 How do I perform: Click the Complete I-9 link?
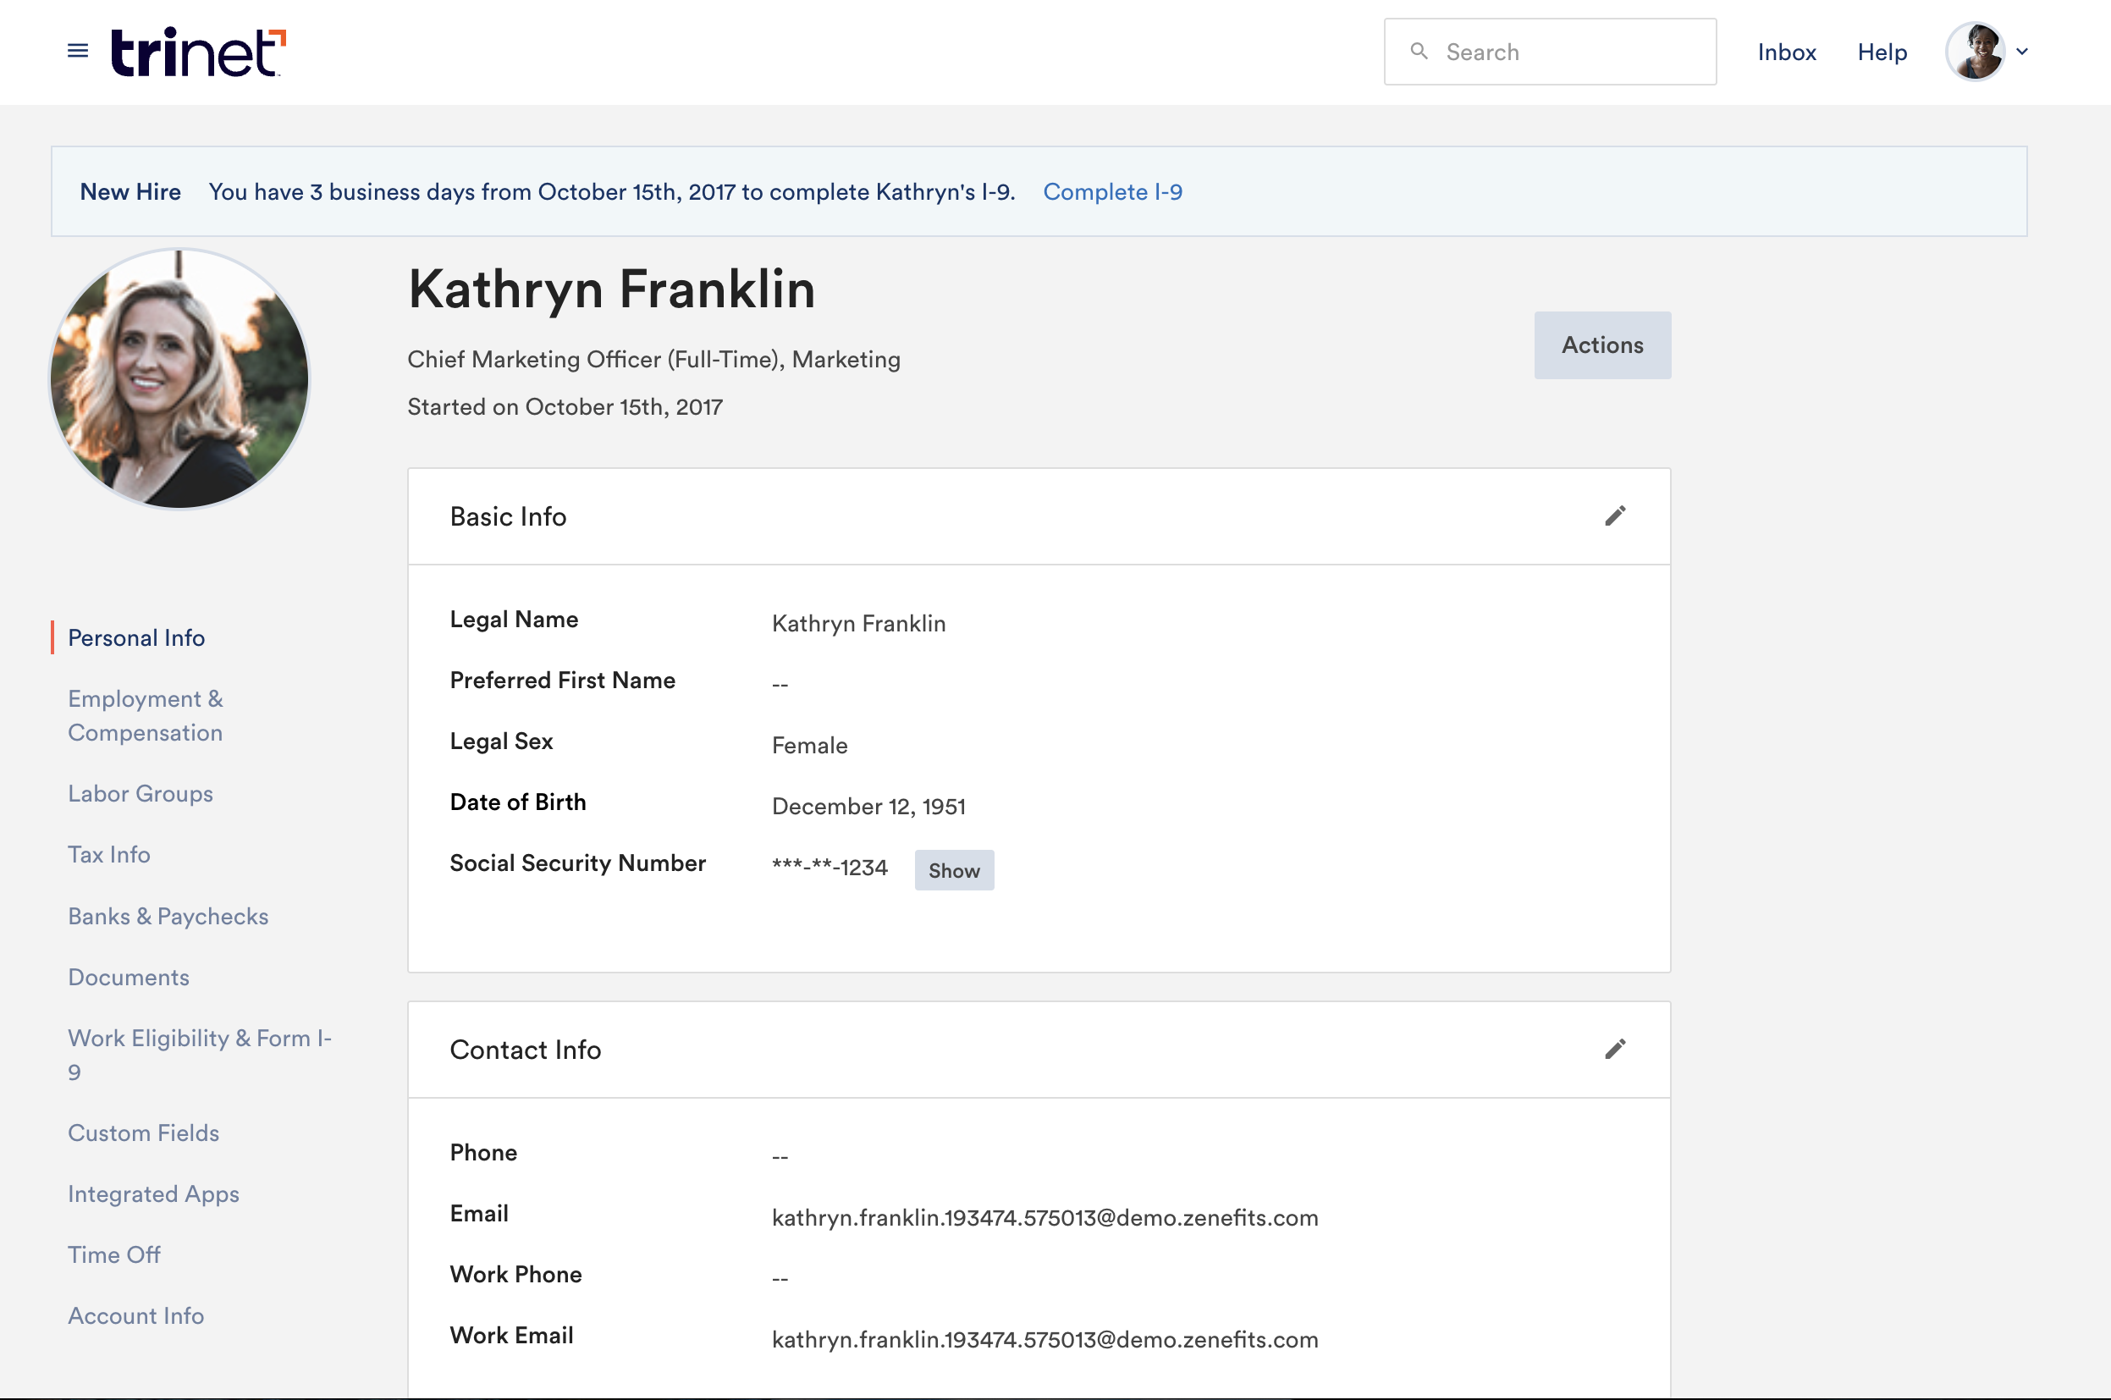click(x=1112, y=192)
